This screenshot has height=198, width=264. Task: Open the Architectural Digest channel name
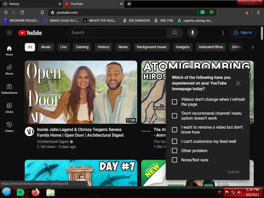click(x=53, y=142)
